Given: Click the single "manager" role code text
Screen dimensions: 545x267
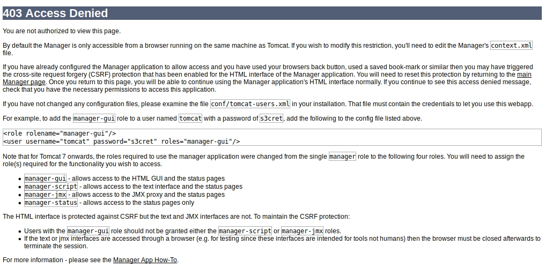Looking at the screenshot, I should (342, 157).
